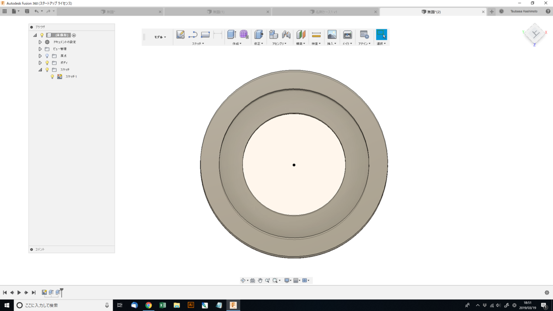Switch to the 名刺ケース1 v1 tab
553x311 pixels.
[325, 12]
